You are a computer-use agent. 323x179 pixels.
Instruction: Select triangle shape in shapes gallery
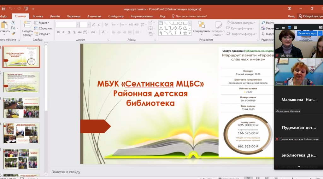[x=161, y=28]
